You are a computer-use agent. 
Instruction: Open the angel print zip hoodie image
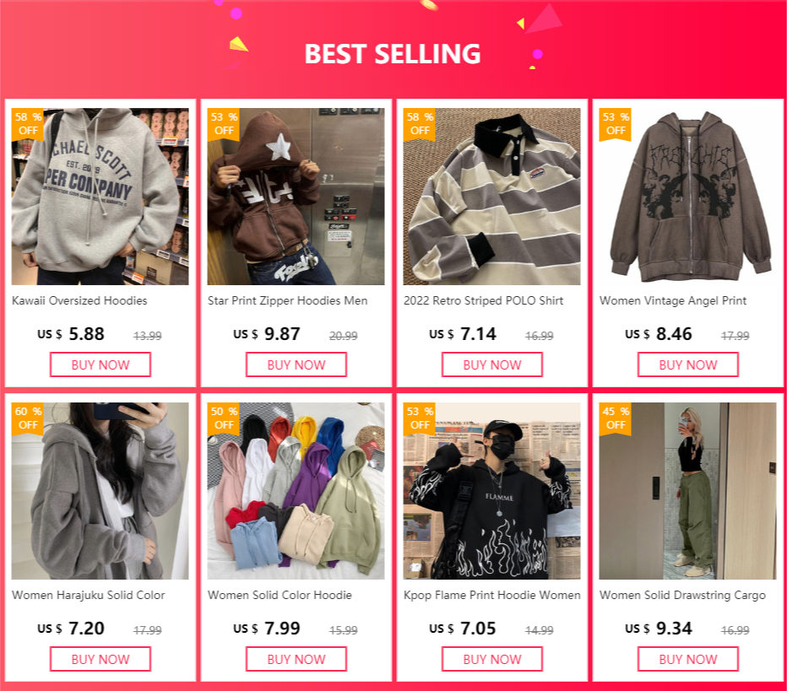pyautogui.click(x=688, y=197)
